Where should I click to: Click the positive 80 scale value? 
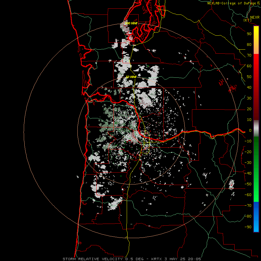coord(249,45)
